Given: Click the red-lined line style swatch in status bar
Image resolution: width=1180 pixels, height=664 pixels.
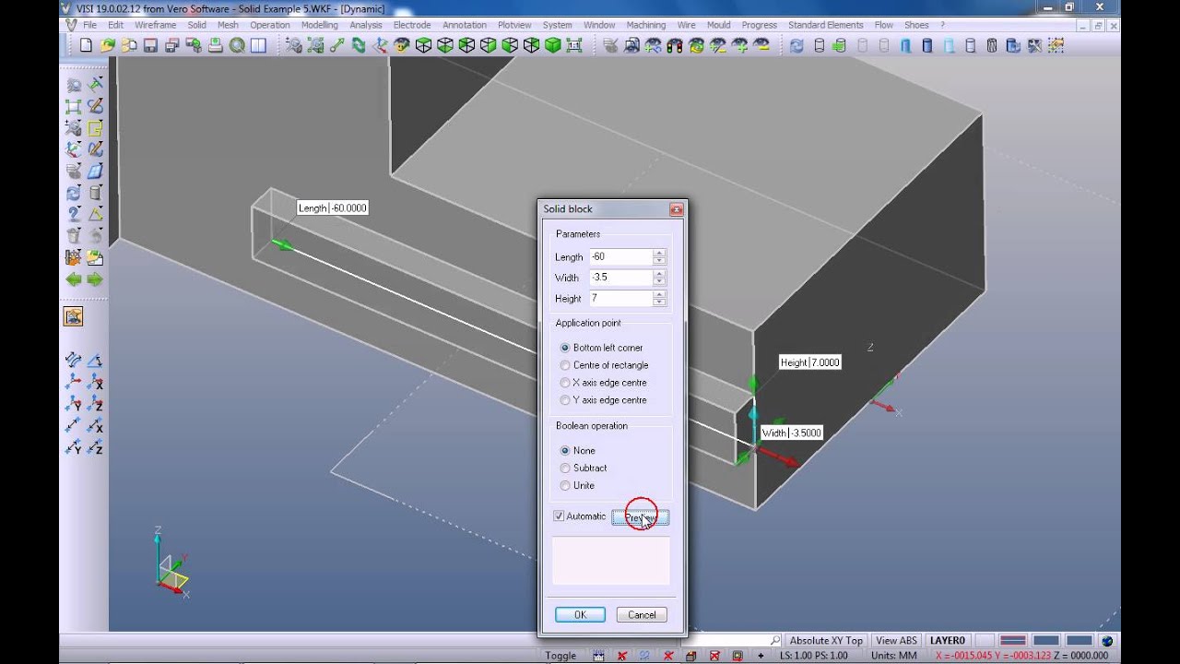Looking at the screenshot, I should pyautogui.click(x=1012, y=641).
